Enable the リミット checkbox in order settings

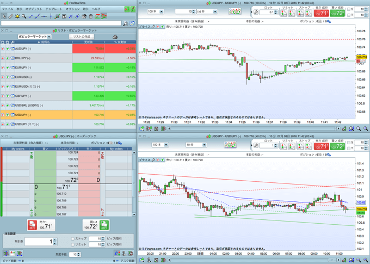point(73,244)
